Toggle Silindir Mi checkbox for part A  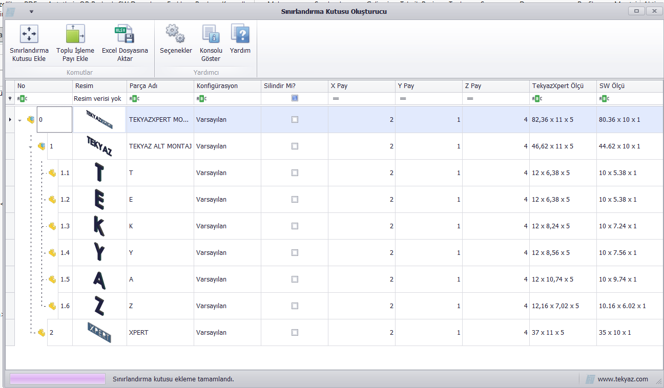point(295,279)
